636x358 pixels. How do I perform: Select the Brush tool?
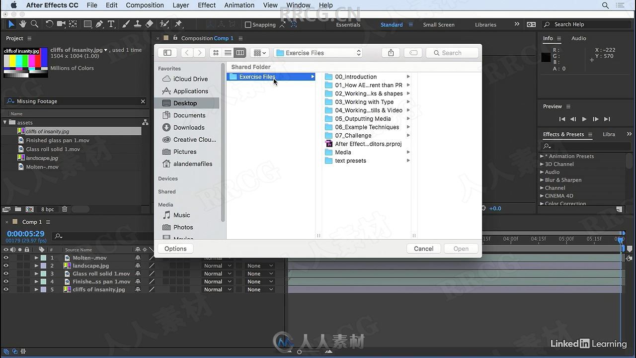point(126,24)
